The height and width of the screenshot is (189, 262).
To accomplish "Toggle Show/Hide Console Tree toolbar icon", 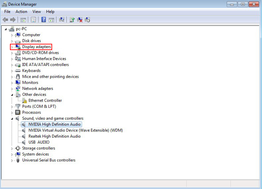I will tap(23, 20).
